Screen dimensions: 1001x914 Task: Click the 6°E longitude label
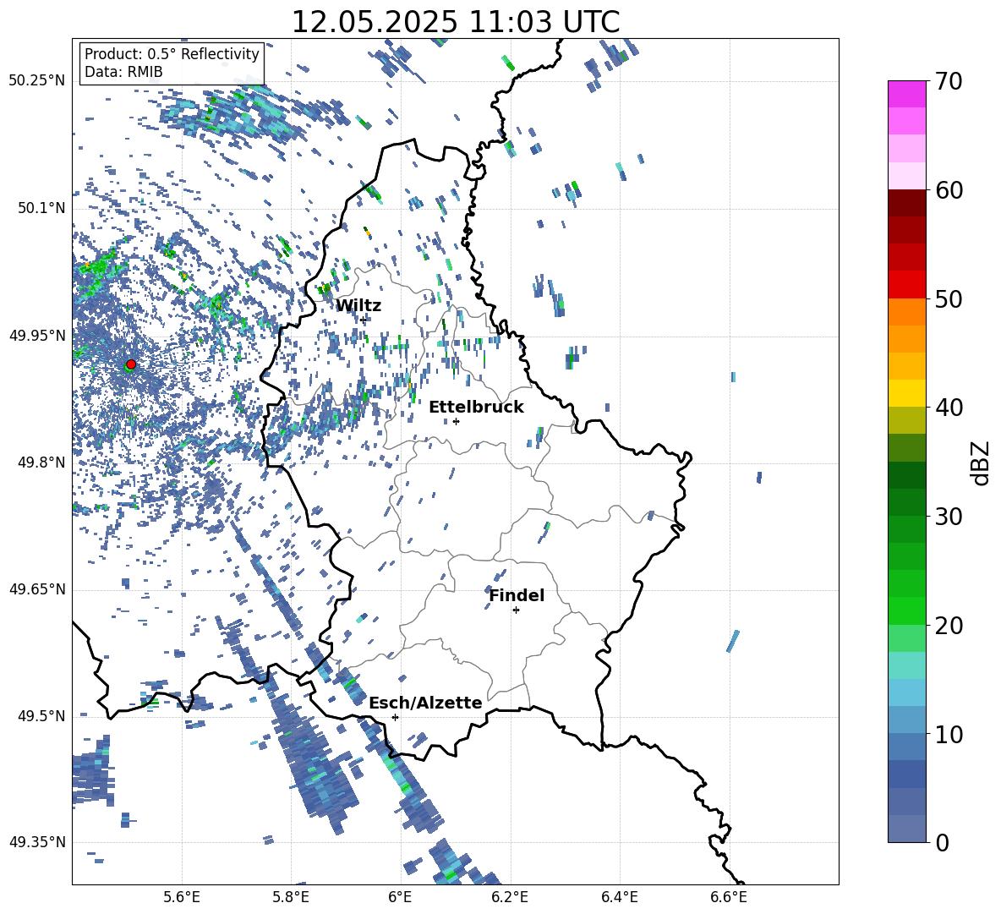[x=400, y=897]
